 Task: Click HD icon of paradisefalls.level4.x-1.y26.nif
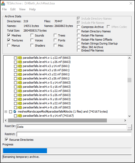pyautogui.click(x=20, y=62)
